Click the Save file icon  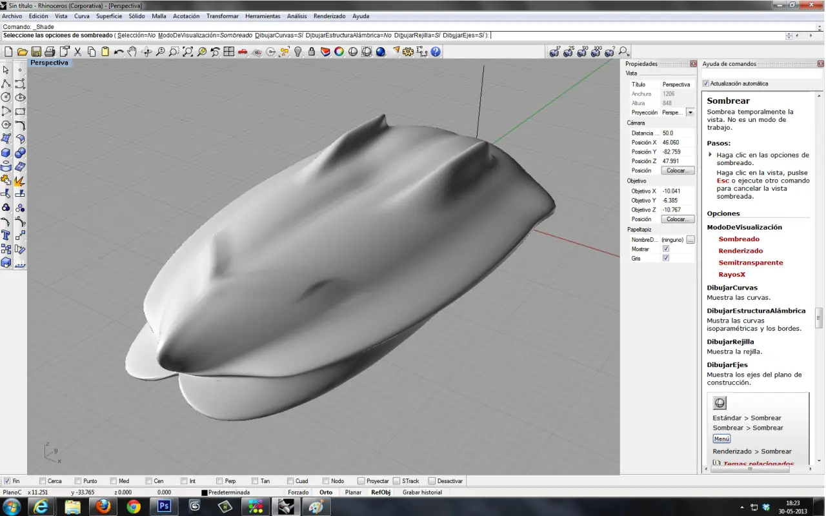point(36,52)
